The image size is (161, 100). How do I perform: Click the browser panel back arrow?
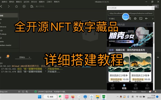(147, 18)
